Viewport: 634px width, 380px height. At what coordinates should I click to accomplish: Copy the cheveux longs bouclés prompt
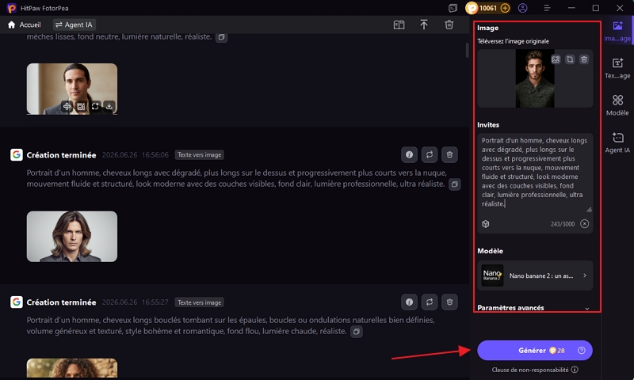click(356, 332)
